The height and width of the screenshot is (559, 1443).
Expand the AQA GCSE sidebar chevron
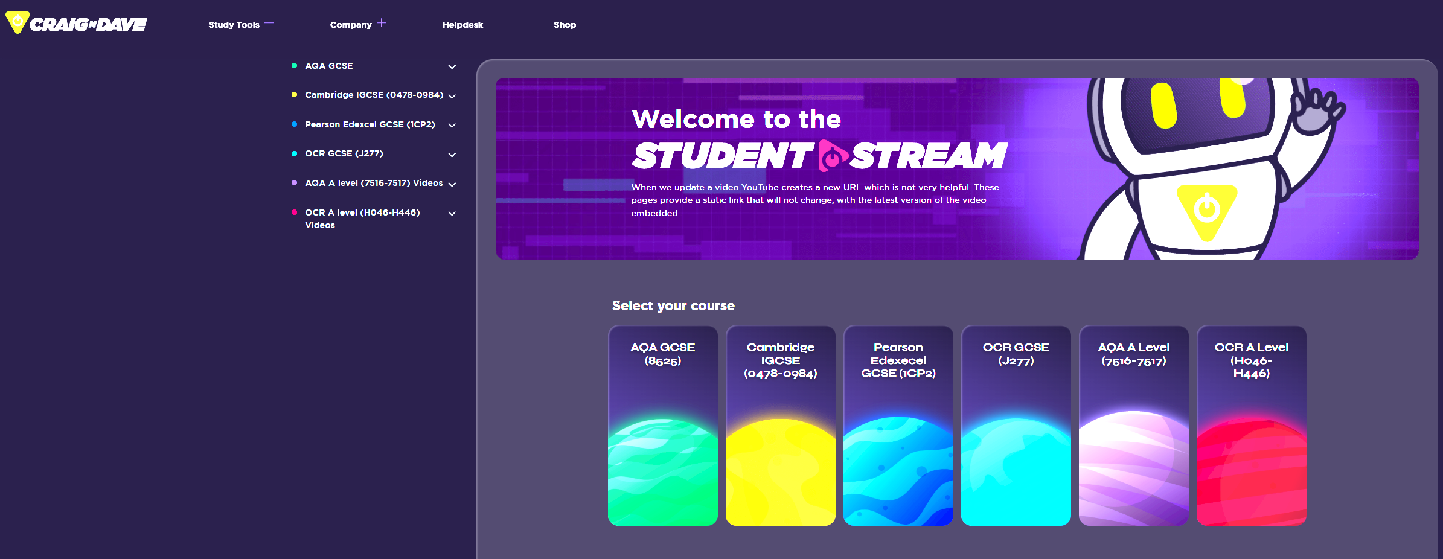coord(452,66)
